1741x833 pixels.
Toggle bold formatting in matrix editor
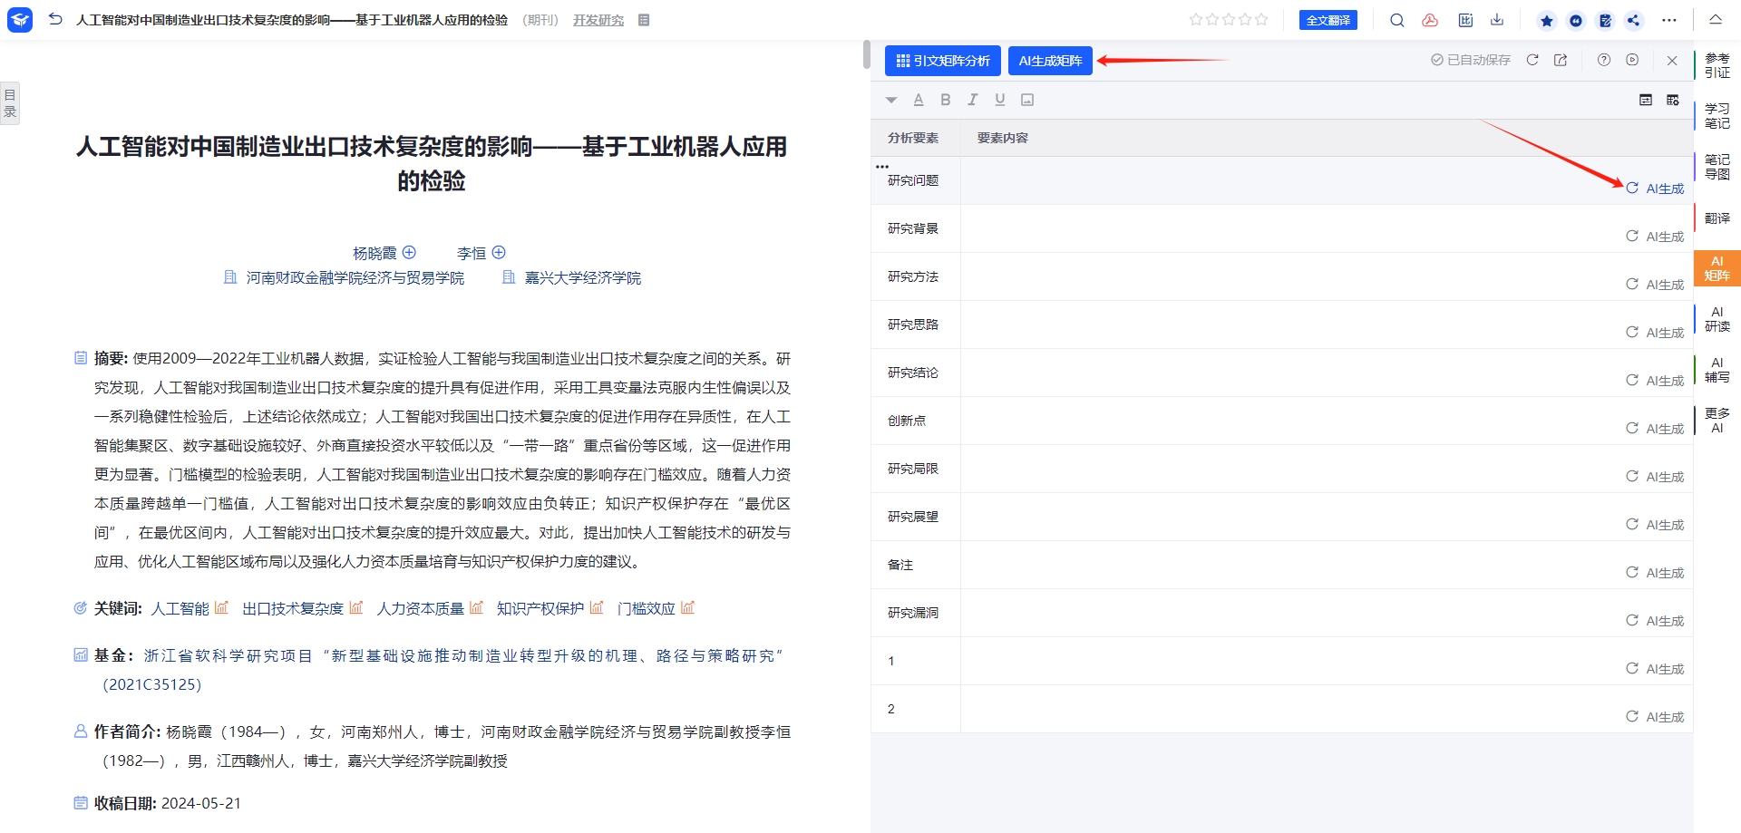(946, 100)
